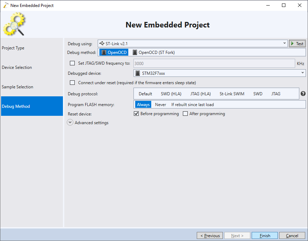Image resolution: width=308 pixels, height=241 pixels.
Task: Uncheck Reset device Before programming
Action: point(136,114)
